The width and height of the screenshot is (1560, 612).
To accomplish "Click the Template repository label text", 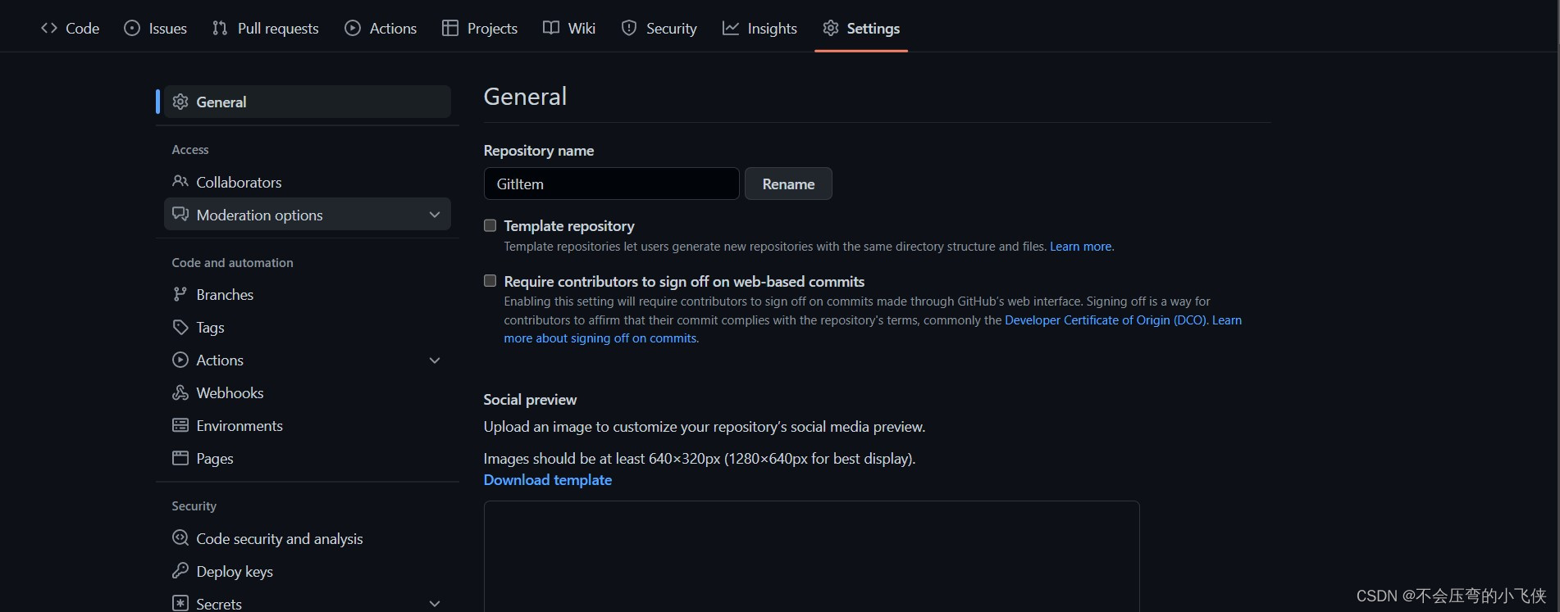I will (x=569, y=225).
